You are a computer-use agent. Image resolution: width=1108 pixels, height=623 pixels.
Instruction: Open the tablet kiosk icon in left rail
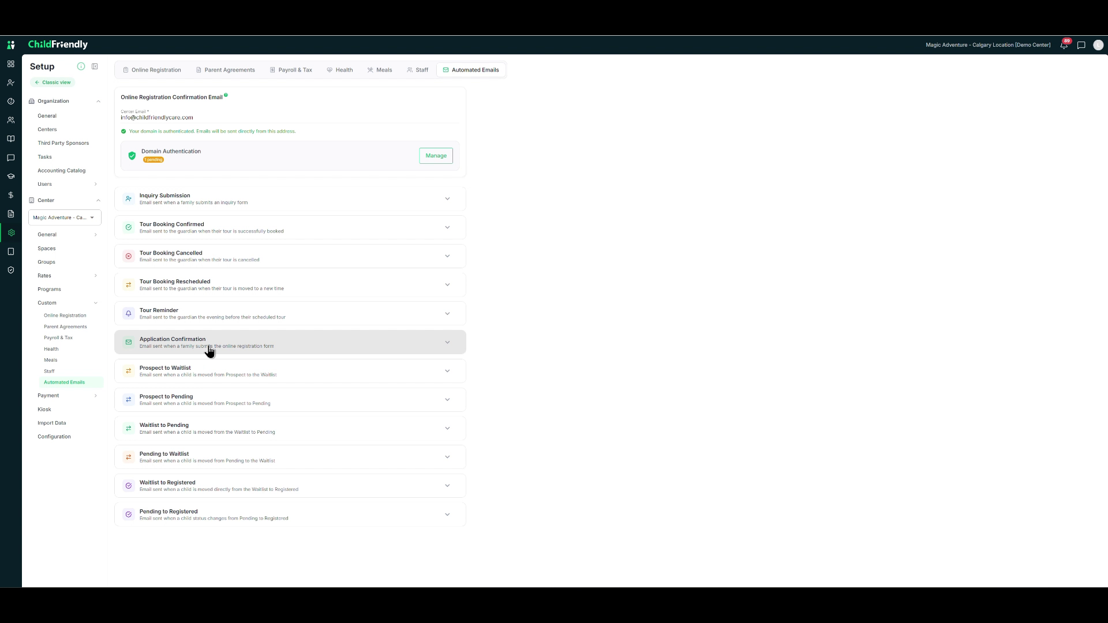pos(10,252)
